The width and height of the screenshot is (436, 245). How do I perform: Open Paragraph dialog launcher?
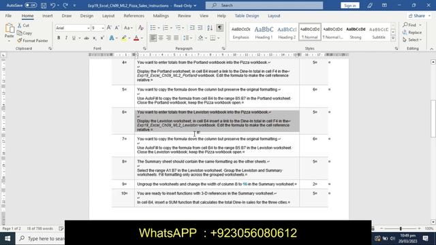[223, 48]
